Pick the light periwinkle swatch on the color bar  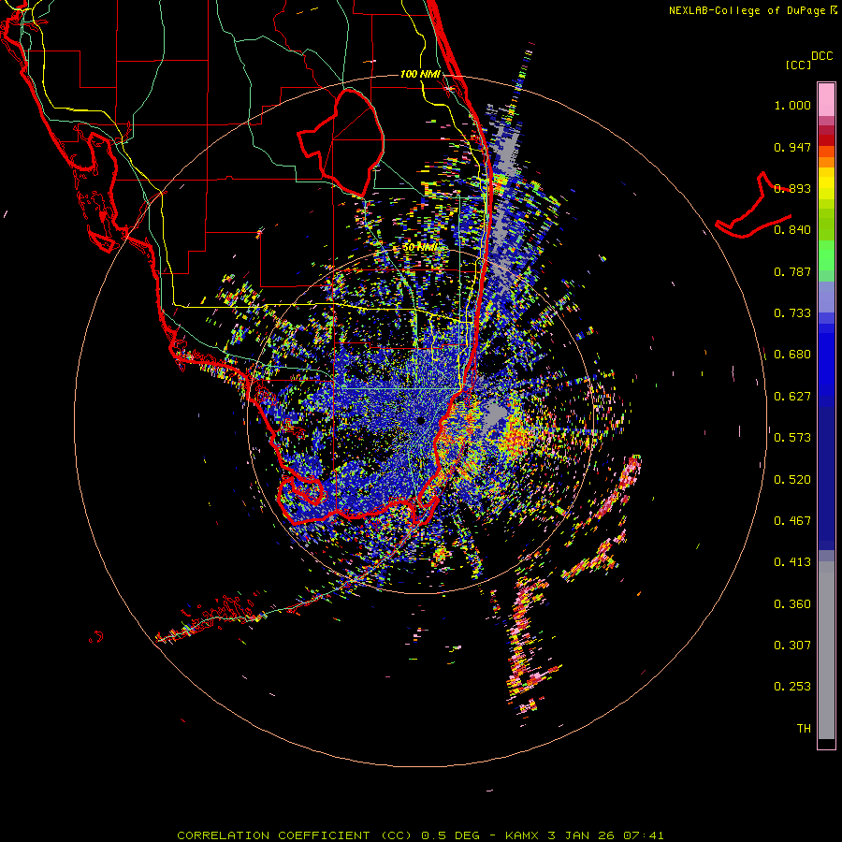826,297
